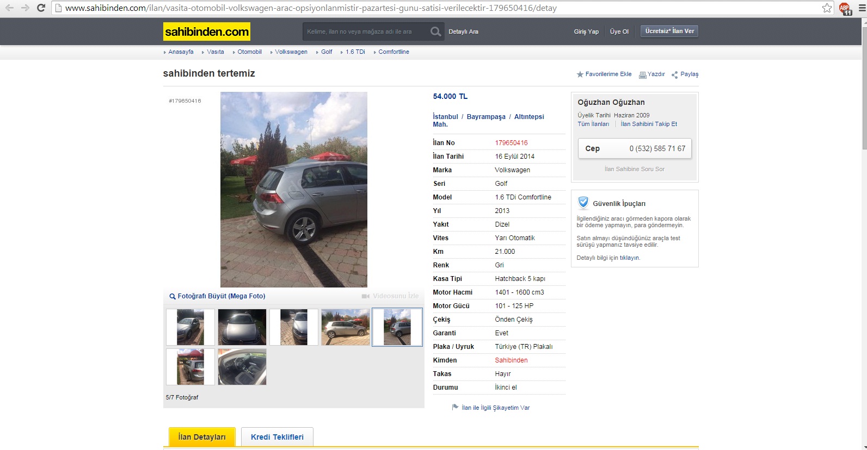Click the browser back arrow
This screenshot has height=450, width=867.
9,8
